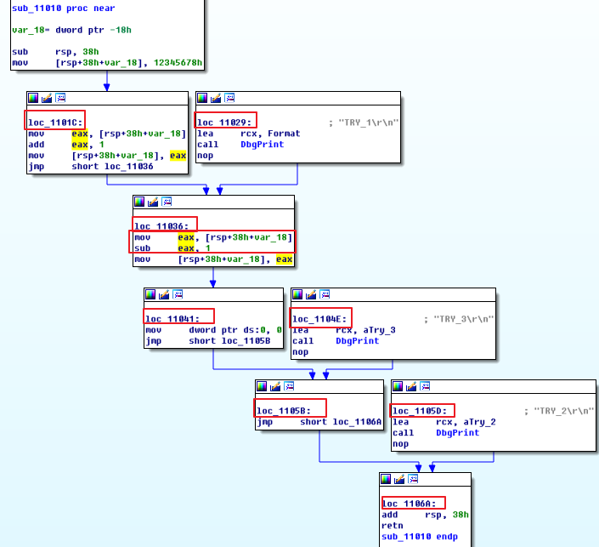Open the color picker icon of the loc_11029 block
Screen dimensions: 599x547
point(202,99)
